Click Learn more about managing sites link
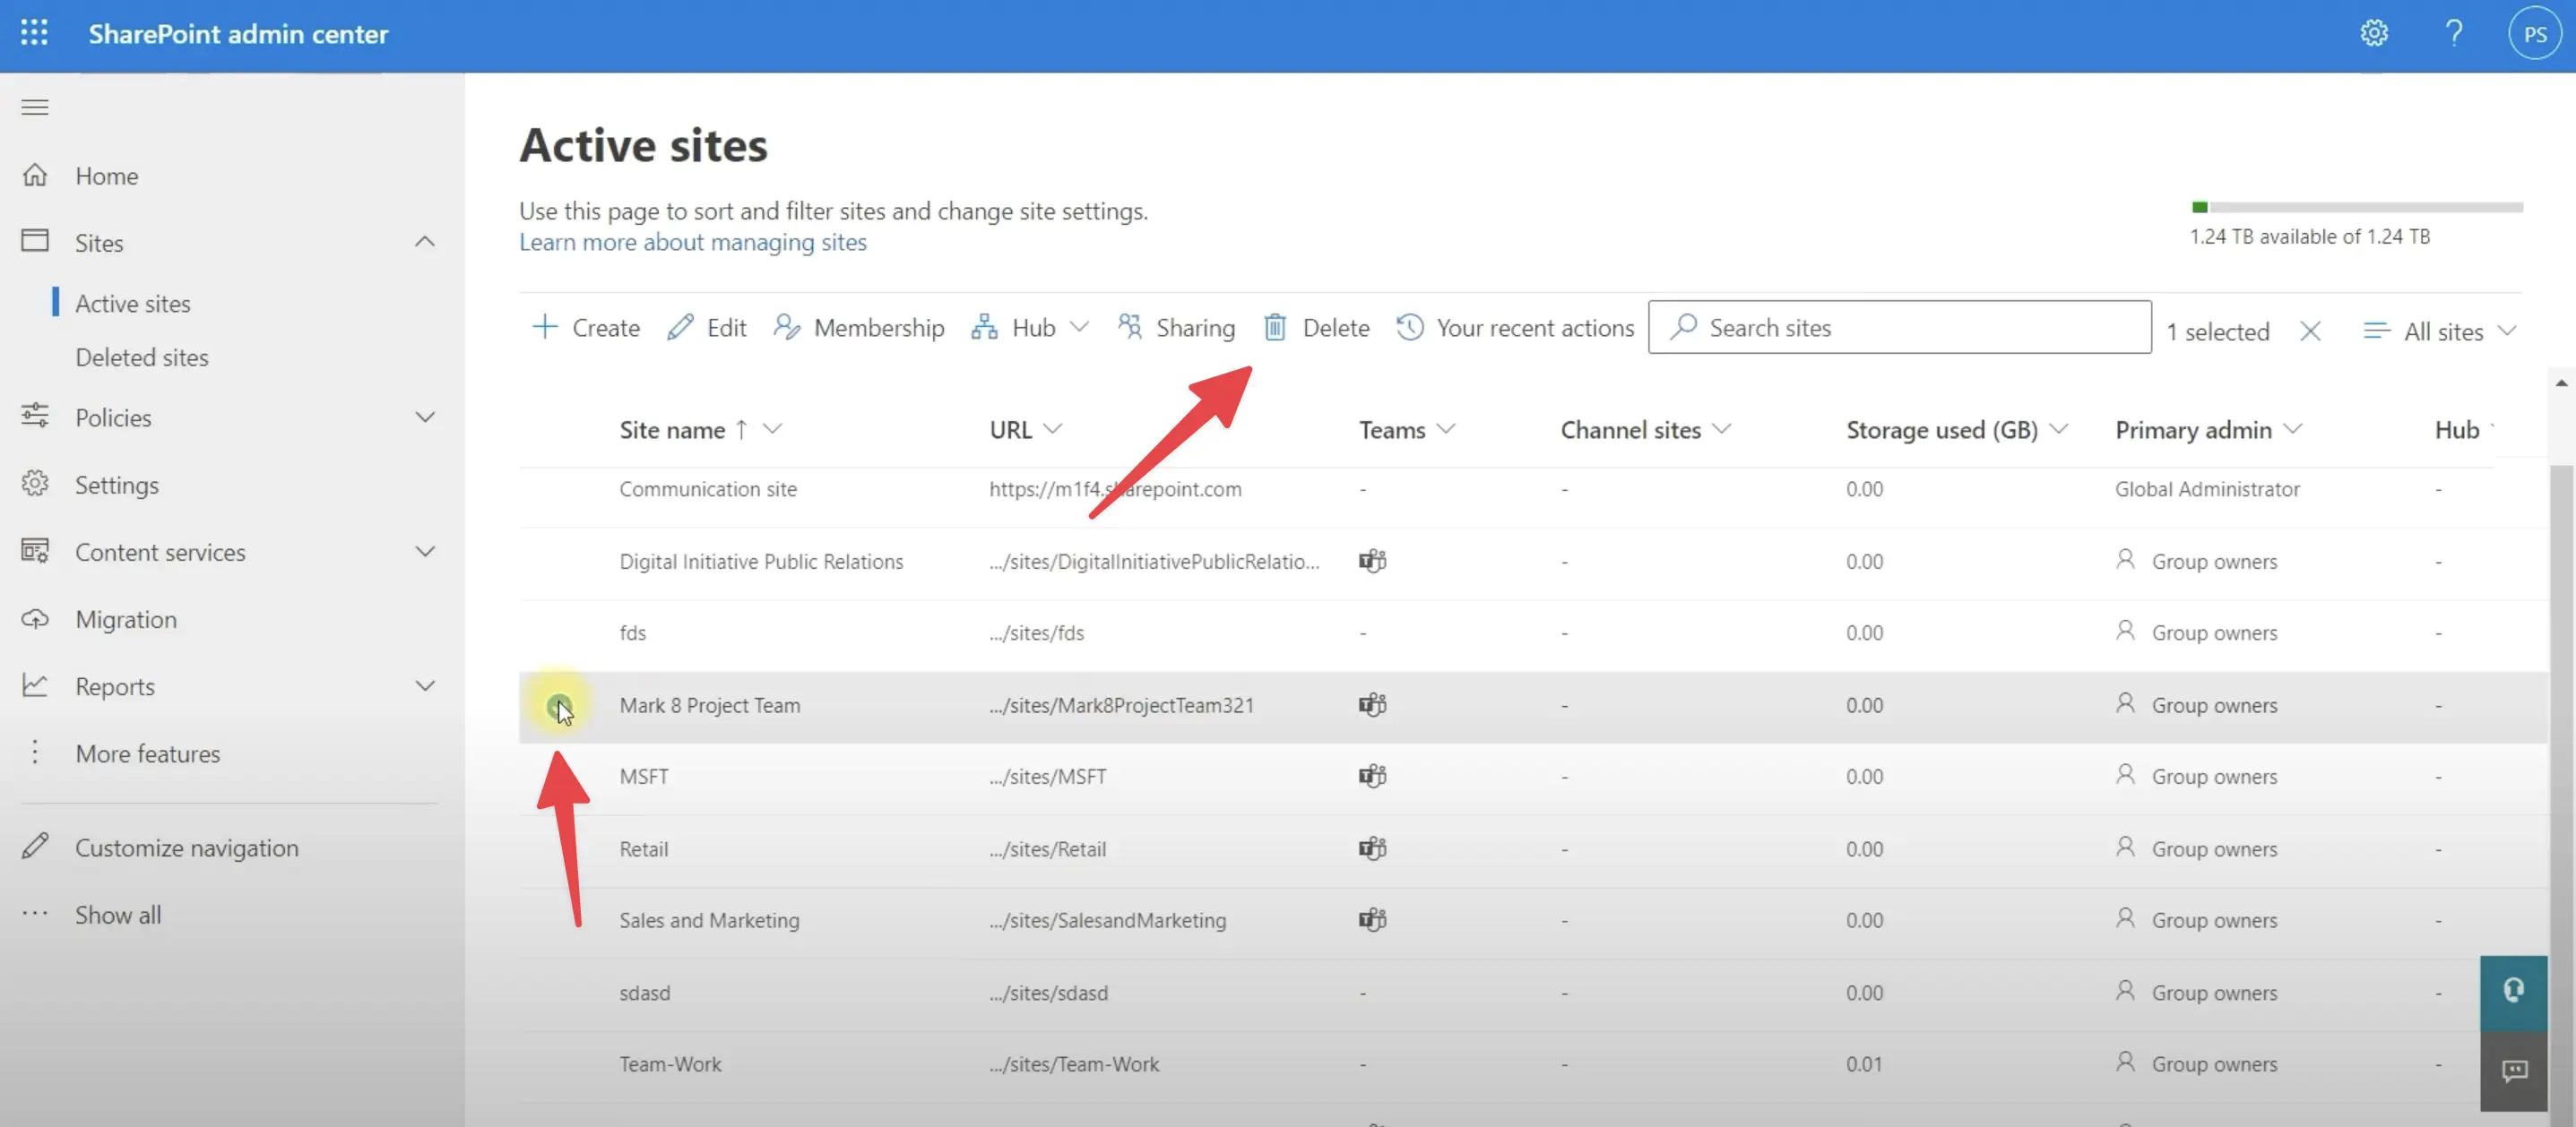 point(693,242)
